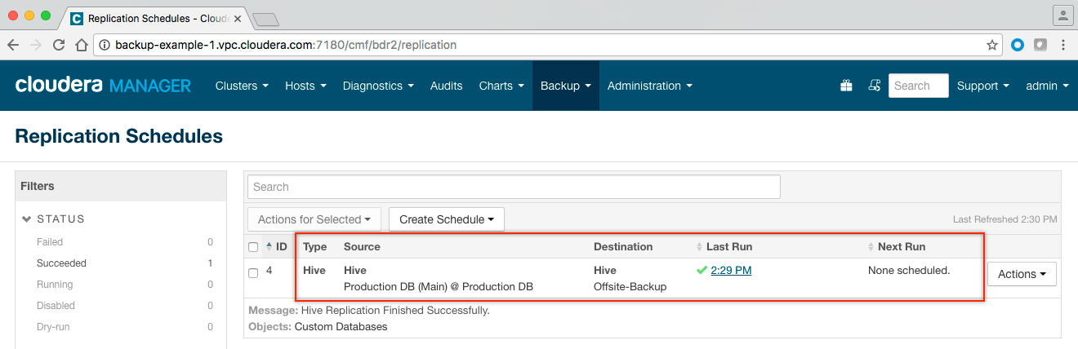Tick the checkbox for schedule ID 4
Screen dimensions: 1078x349
(253, 272)
